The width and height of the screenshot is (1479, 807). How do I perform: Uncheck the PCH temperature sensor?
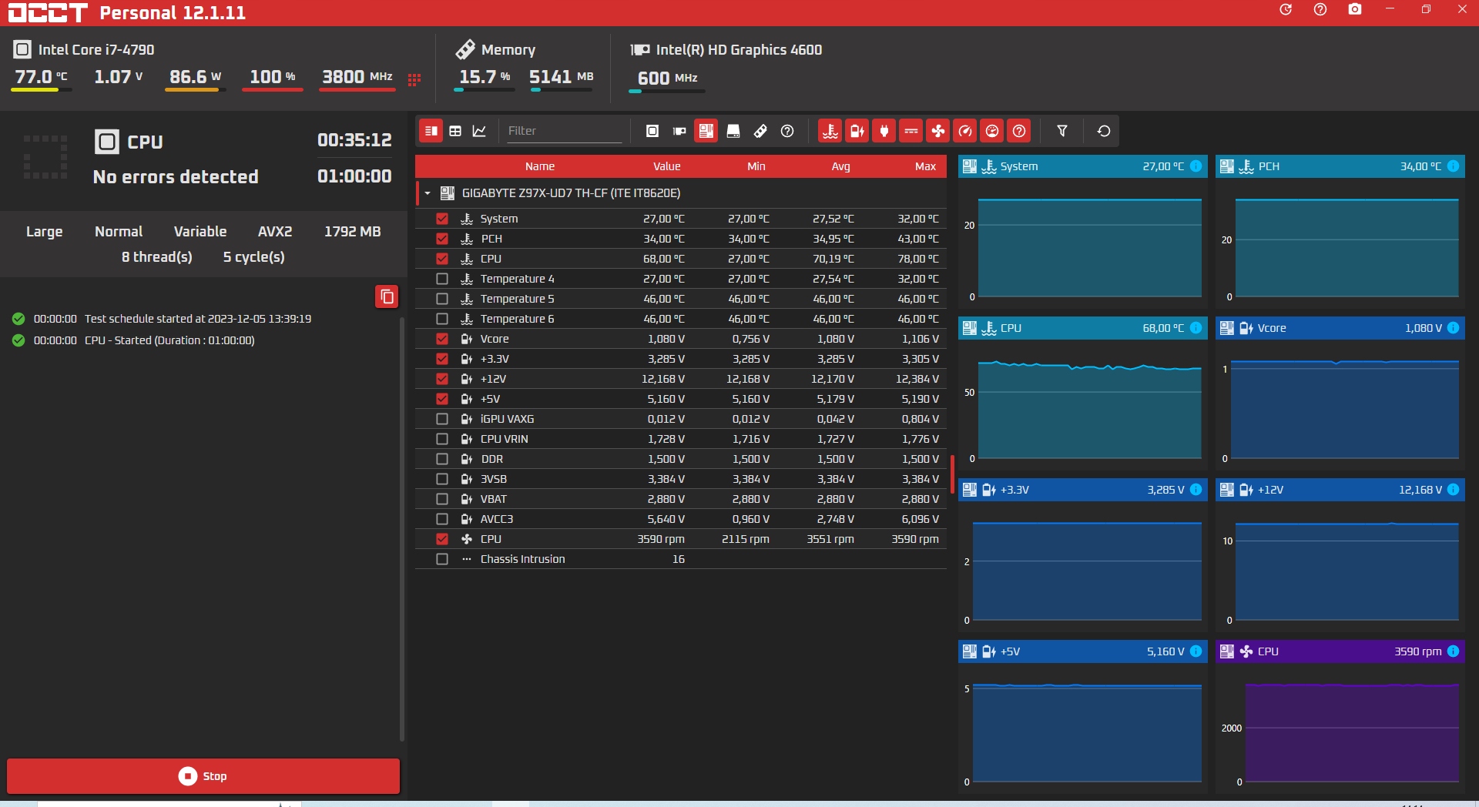click(x=442, y=239)
